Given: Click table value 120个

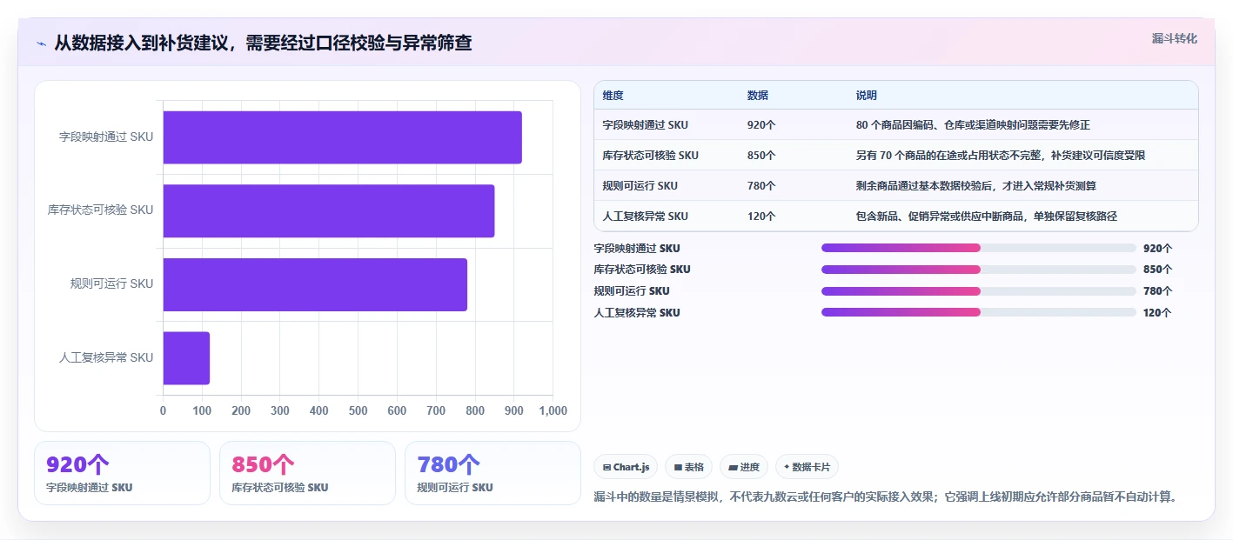Looking at the screenshot, I should click(761, 217).
